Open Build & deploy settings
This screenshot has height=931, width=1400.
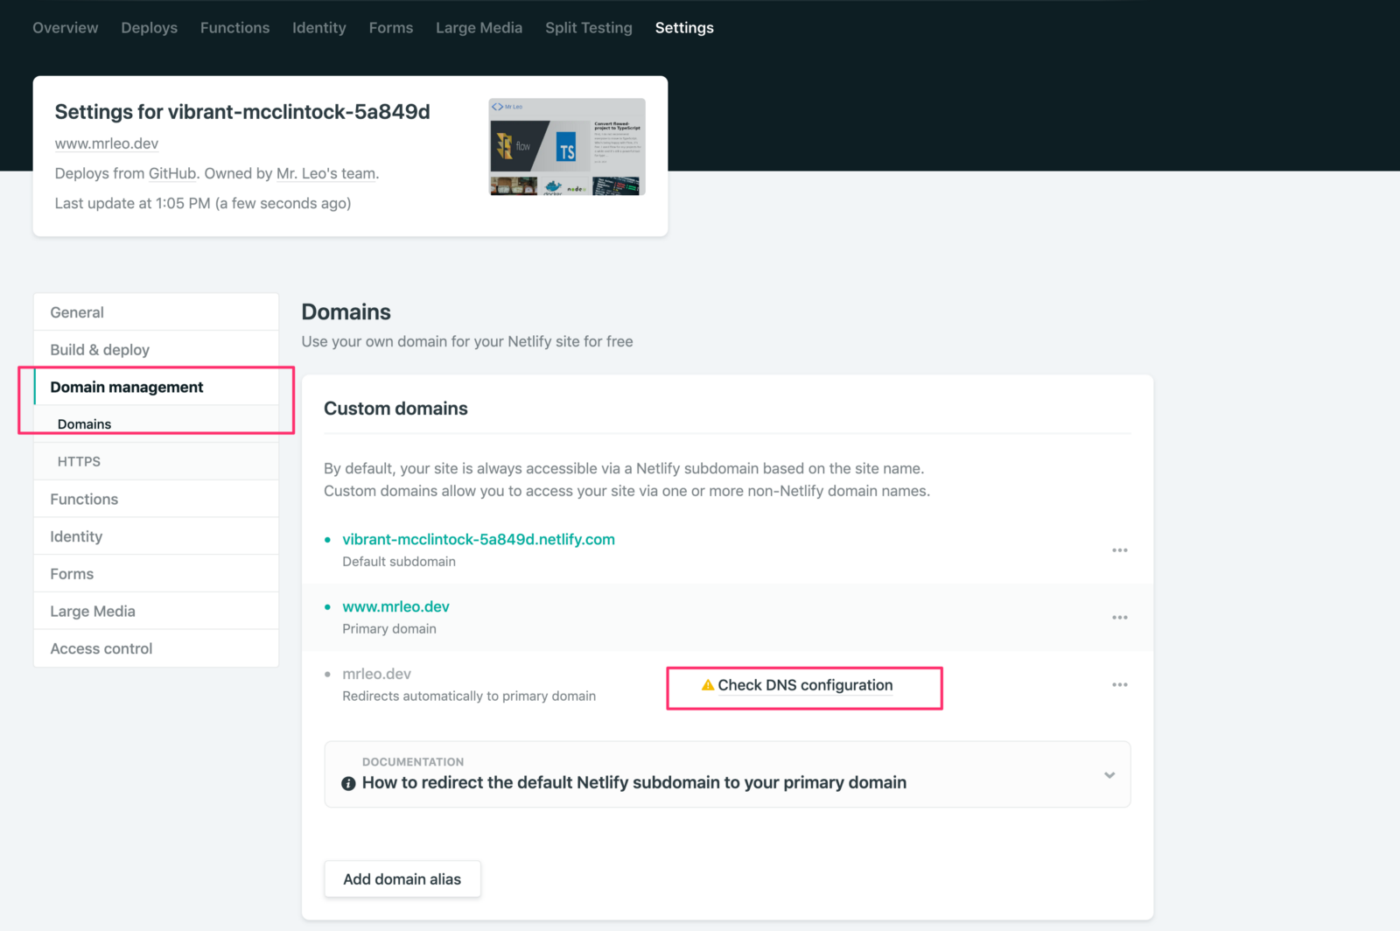[156, 350]
